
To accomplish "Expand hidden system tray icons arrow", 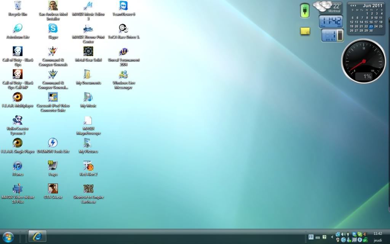I will (332, 237).
